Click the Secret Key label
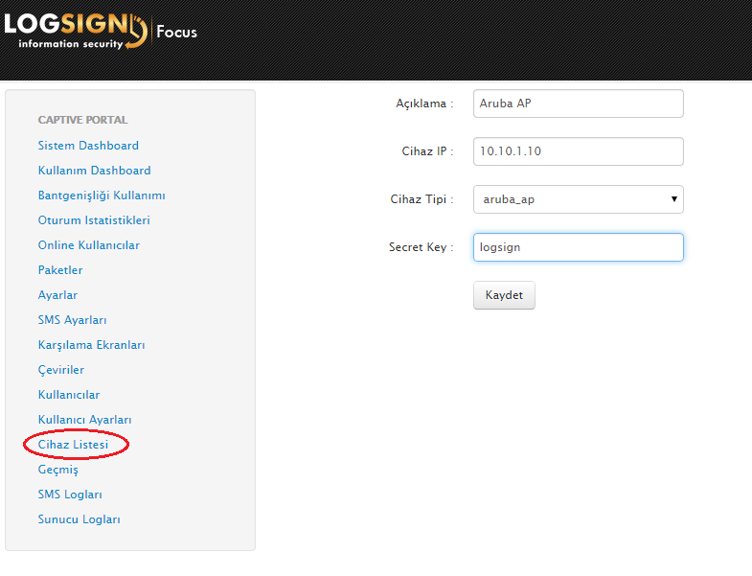 (422, 247)
